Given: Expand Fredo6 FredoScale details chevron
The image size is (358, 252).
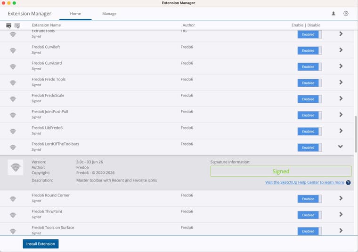Looking at the screenshot, I should coord(341,98).
